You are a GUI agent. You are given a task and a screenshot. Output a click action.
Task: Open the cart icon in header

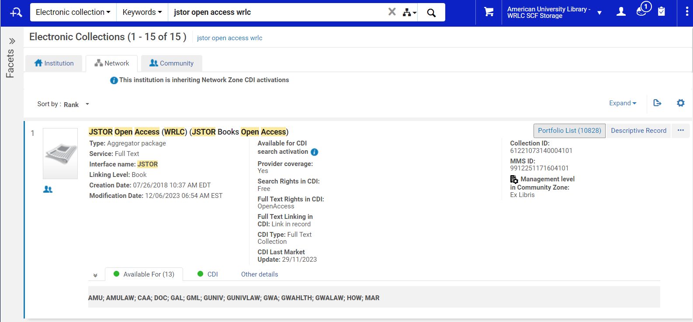[x=489, y=12]
